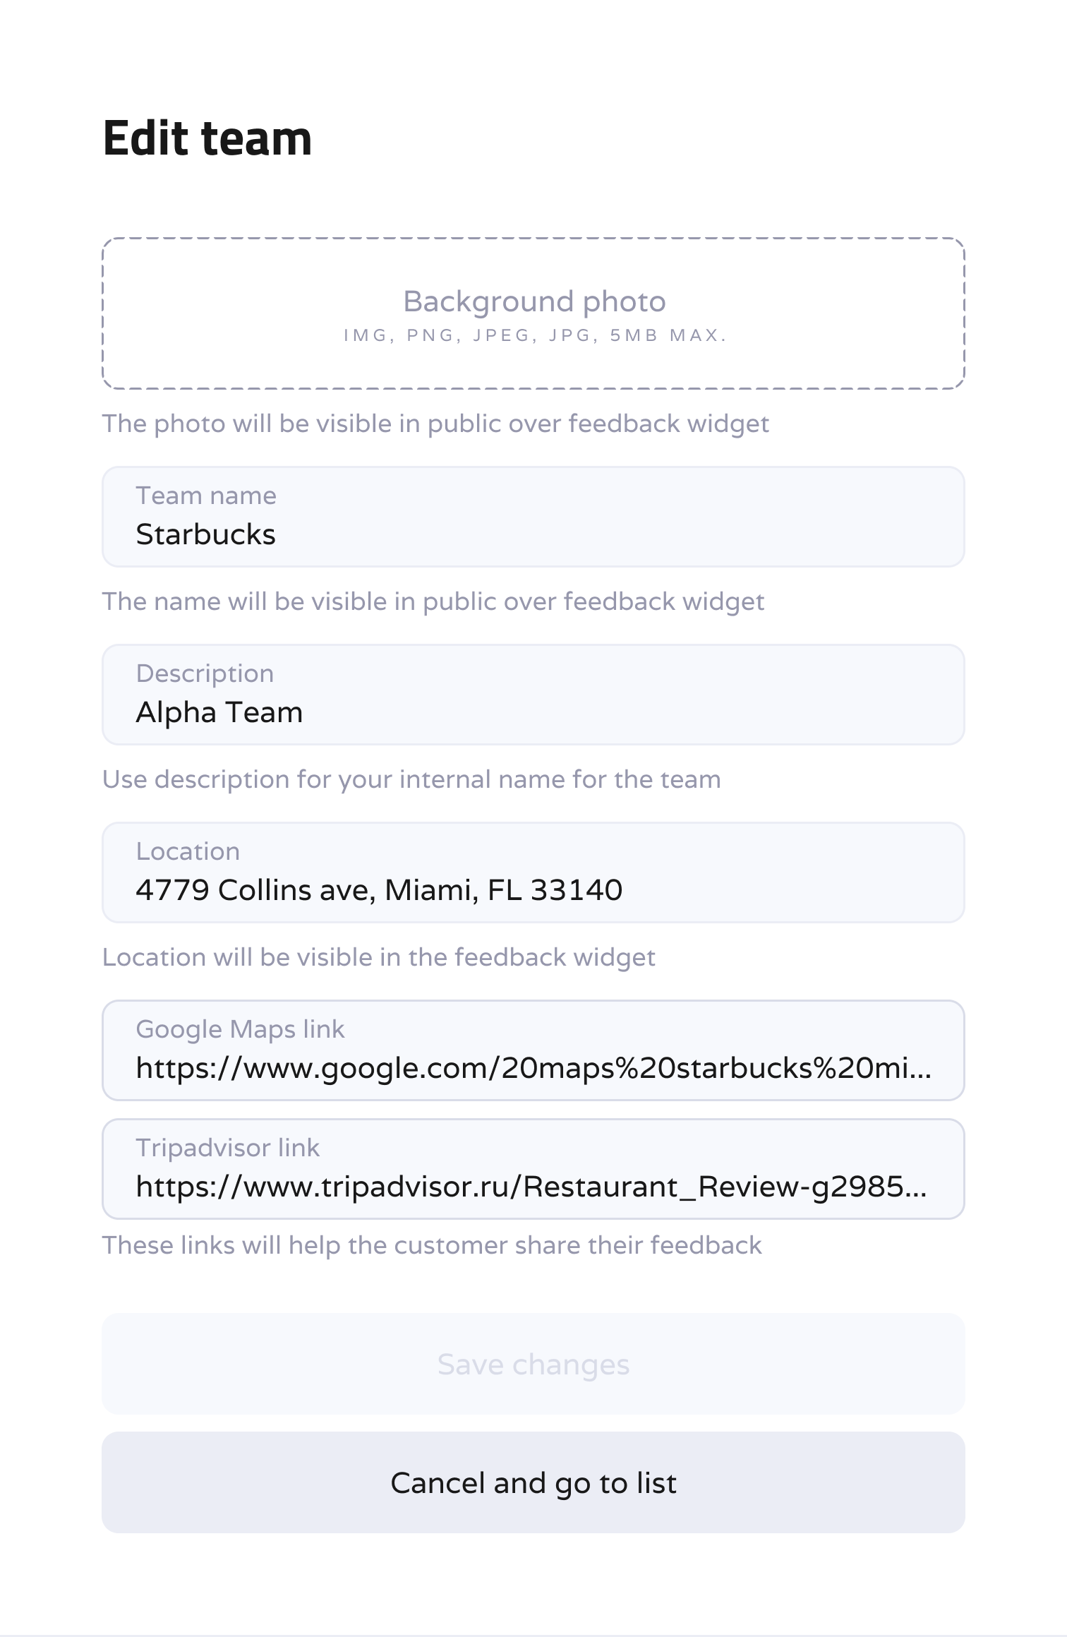Focus the tripadvisor.ru URL text
The width and height of the screenshot is (1067, 1637).
[531, 1187]
